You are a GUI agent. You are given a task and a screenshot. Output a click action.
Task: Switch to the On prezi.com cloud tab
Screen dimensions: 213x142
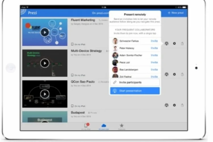(x=104, y=127)
